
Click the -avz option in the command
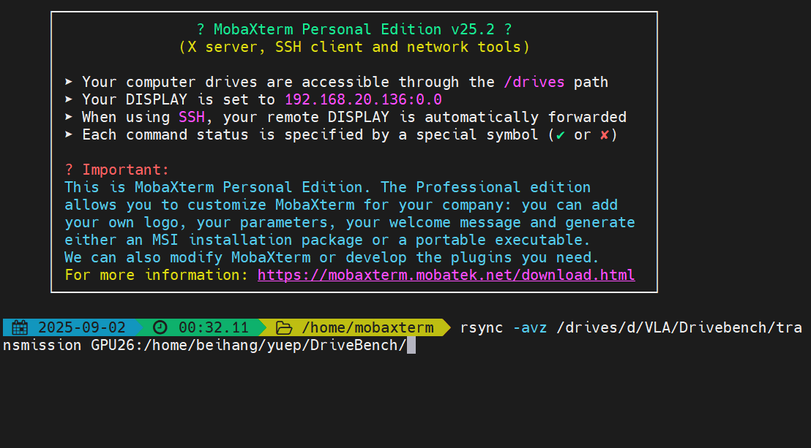point(530,327)
